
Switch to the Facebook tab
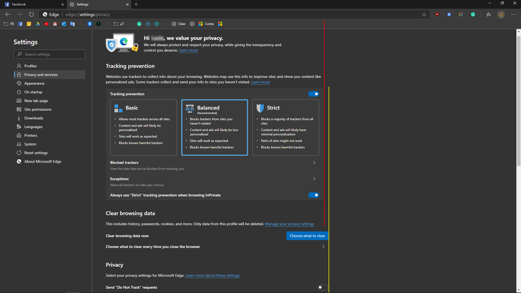click(33, 4)
